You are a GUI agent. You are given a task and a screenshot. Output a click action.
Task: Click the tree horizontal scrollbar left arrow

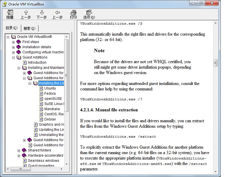(x=8, y=169)
